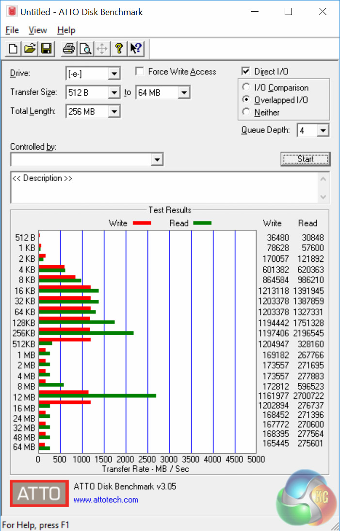This screenshot has height=531, width=340.
Task: Click the Open folder toolbar icon
Action: 30,49
